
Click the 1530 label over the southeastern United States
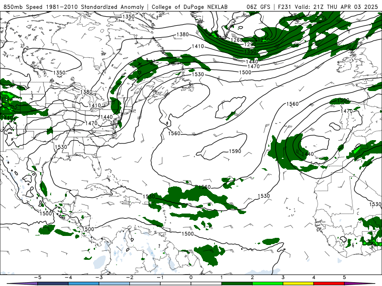tap(61, 147)
